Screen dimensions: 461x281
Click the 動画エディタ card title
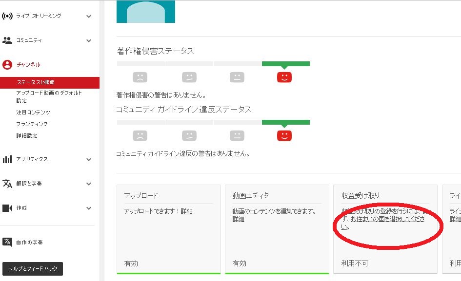click(250, 196)
